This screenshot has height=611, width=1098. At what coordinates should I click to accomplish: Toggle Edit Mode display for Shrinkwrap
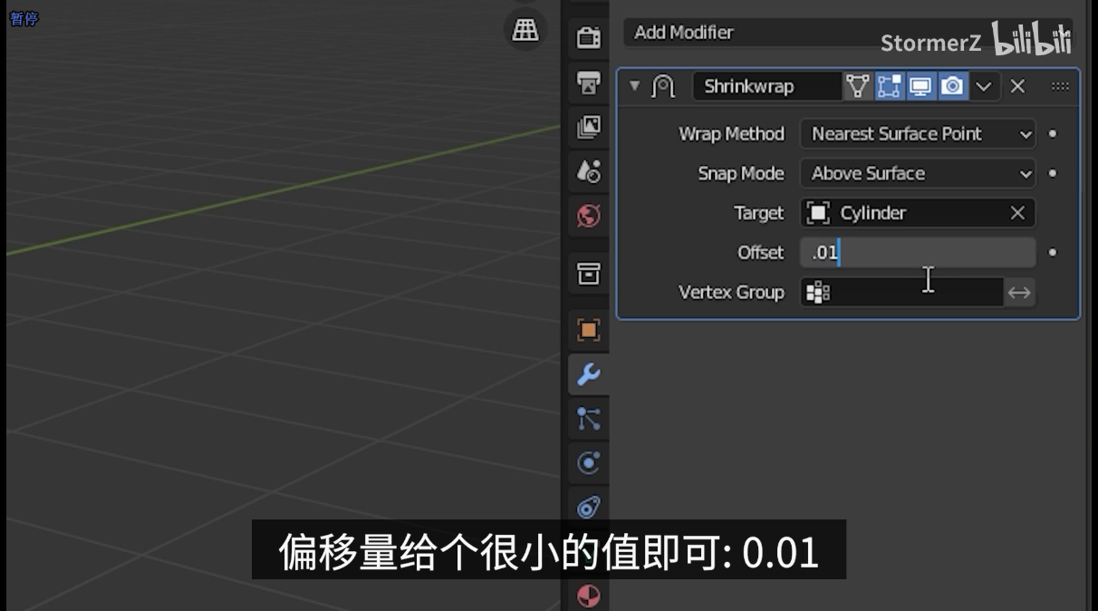(889, 86)
